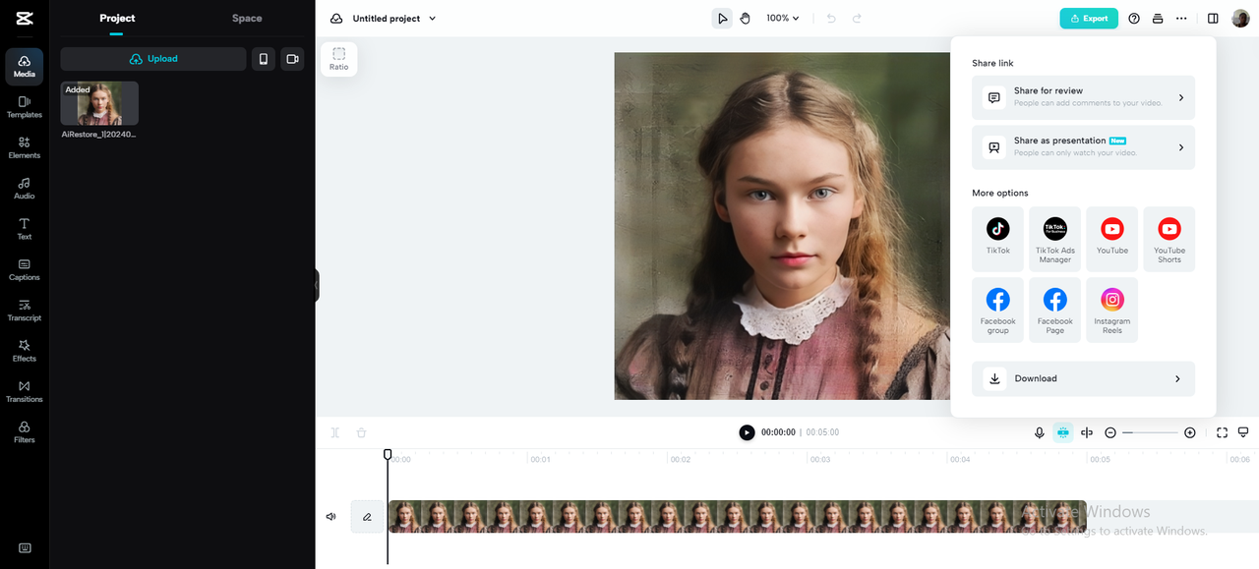Zoom out the timeline with minus

pos(1110,432)
